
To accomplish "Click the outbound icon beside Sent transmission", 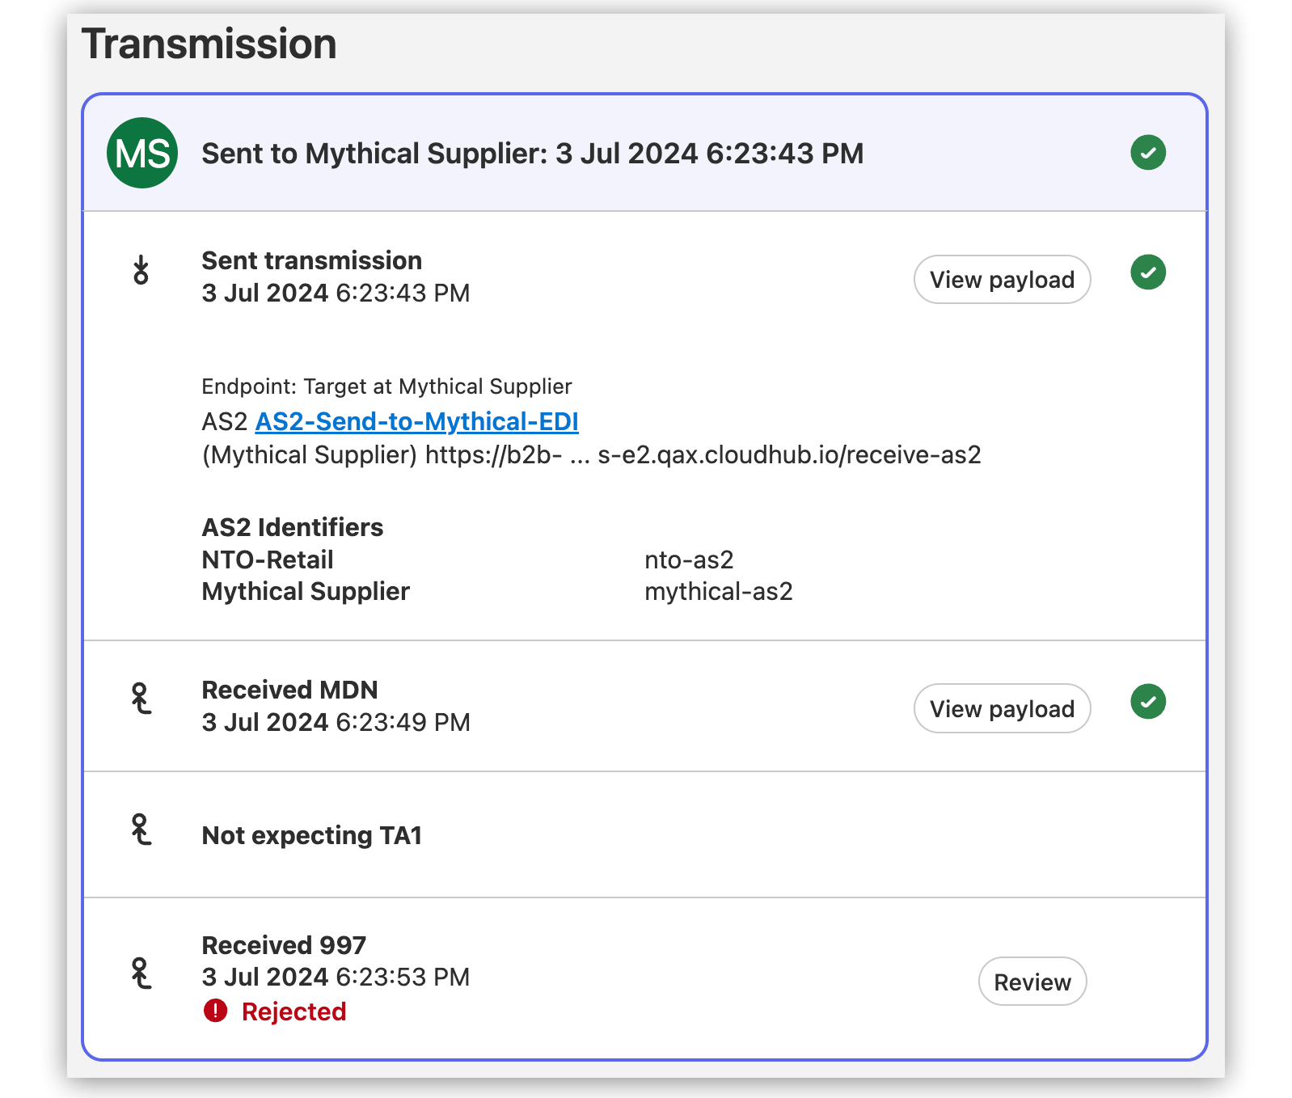I will 141,270.
